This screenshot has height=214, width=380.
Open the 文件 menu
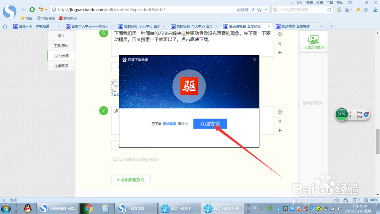(x=299, y=3)
